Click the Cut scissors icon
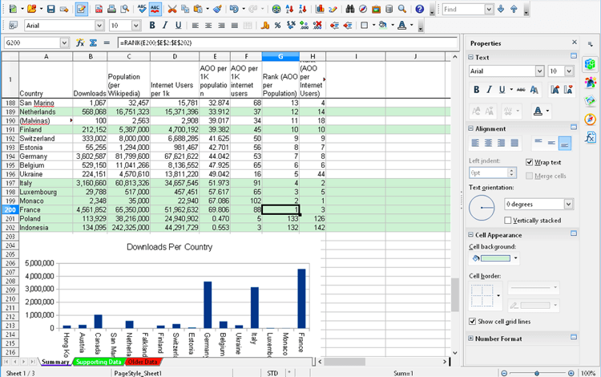This screenshot has height=377, width=601. (172, 9)
